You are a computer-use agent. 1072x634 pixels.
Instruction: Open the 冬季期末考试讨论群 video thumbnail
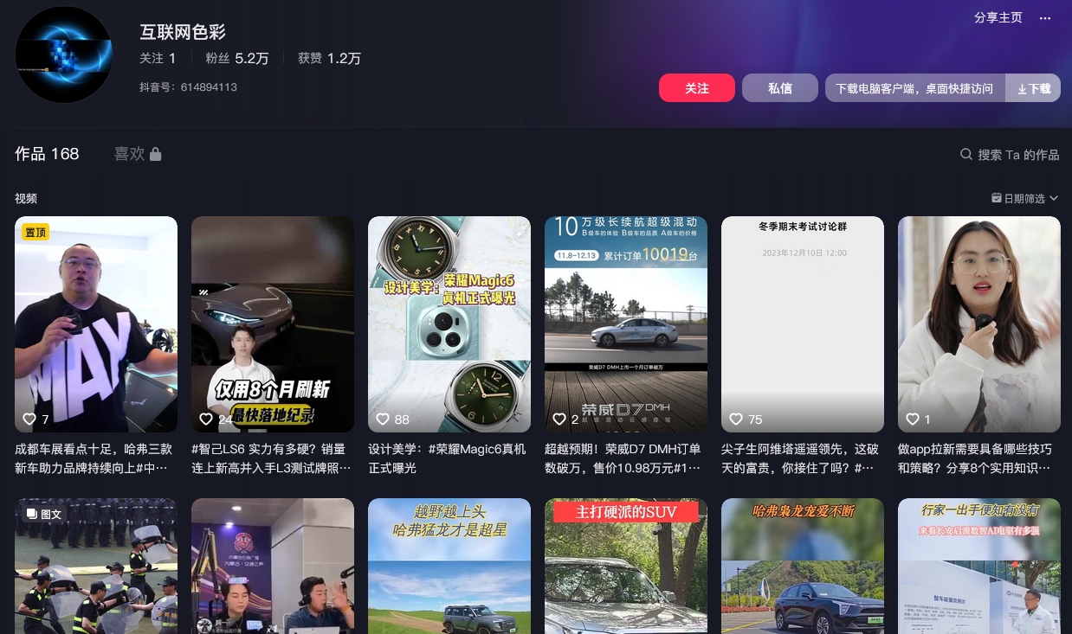click(x=803, y=324)
